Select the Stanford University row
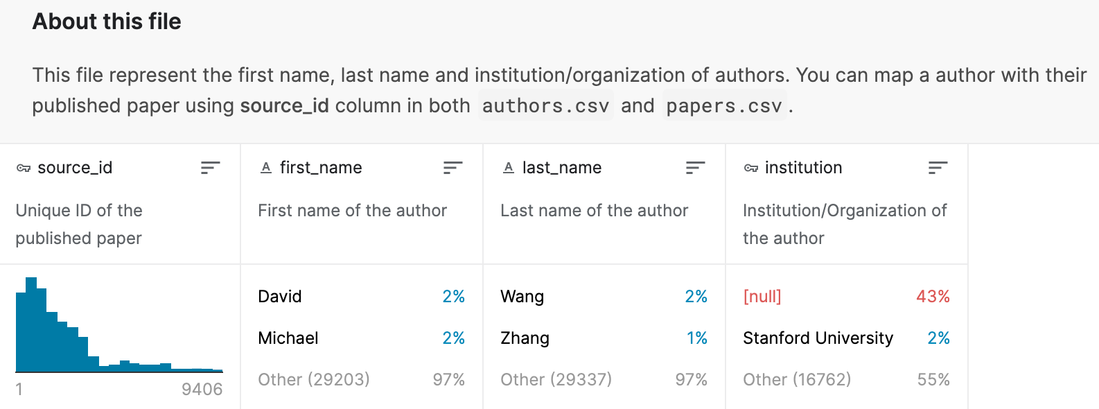This screenshot has width=1099, height=409. (846, 338)
